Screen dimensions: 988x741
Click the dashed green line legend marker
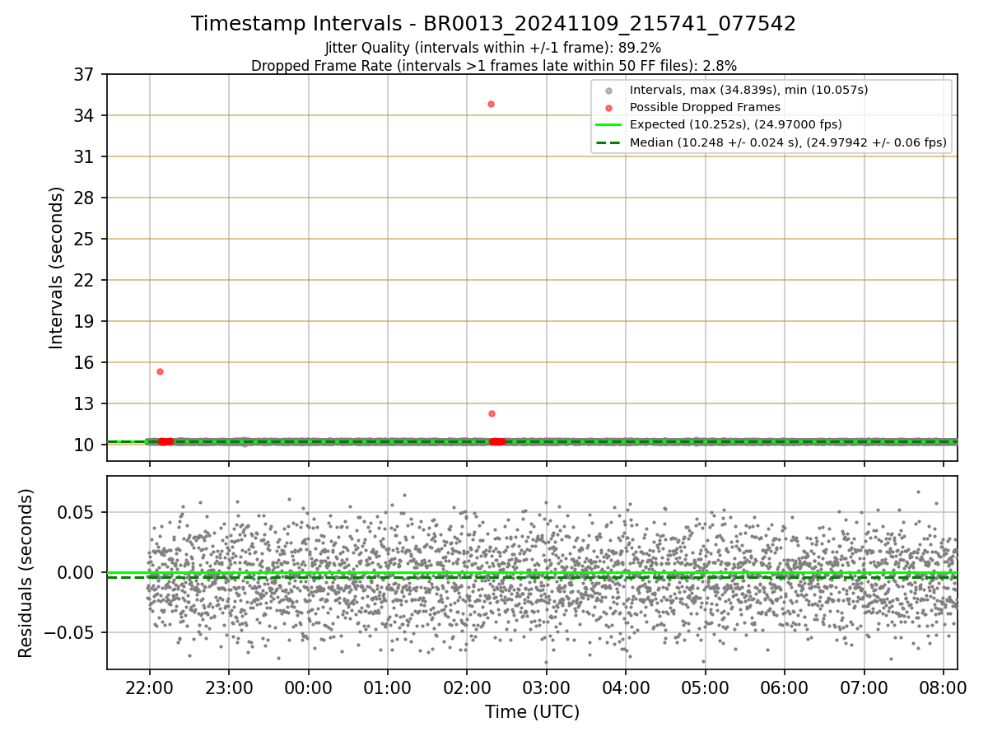pyautogui.click(x=608, y=142)
